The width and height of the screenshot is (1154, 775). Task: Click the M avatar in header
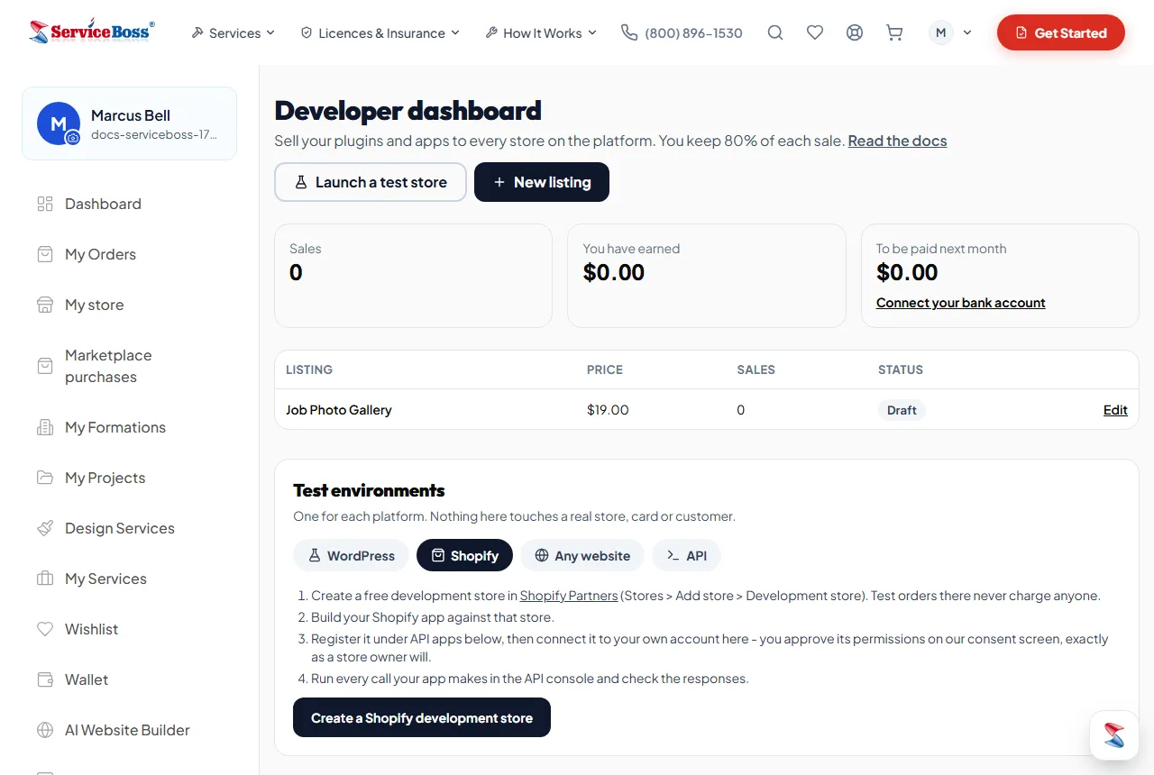point(941,32)
